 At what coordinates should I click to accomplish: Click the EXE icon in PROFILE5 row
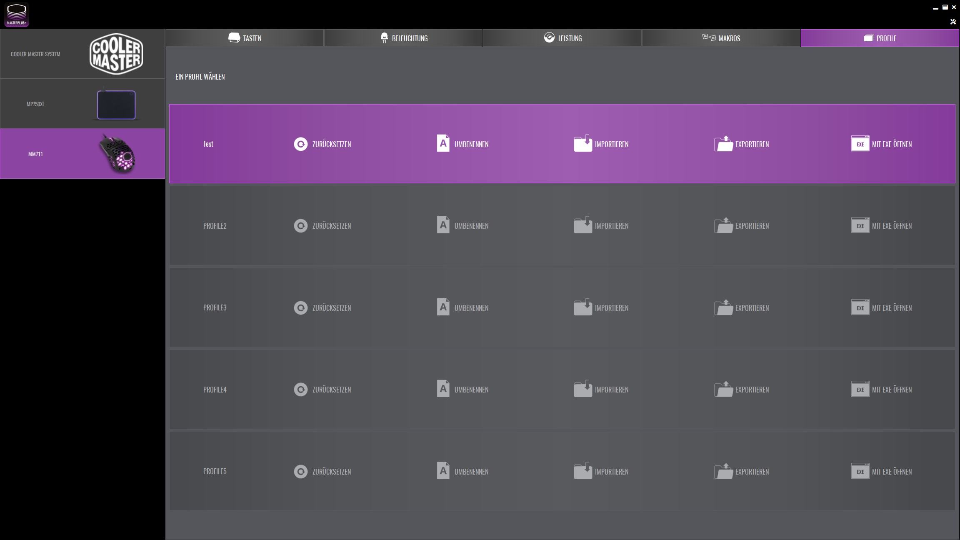860,471
